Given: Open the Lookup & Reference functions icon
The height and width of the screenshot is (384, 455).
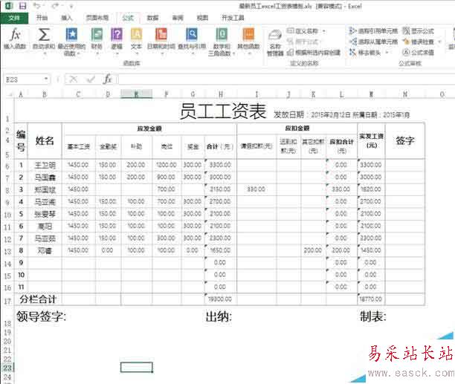Looking at the screenshot, I should (192, 34).
